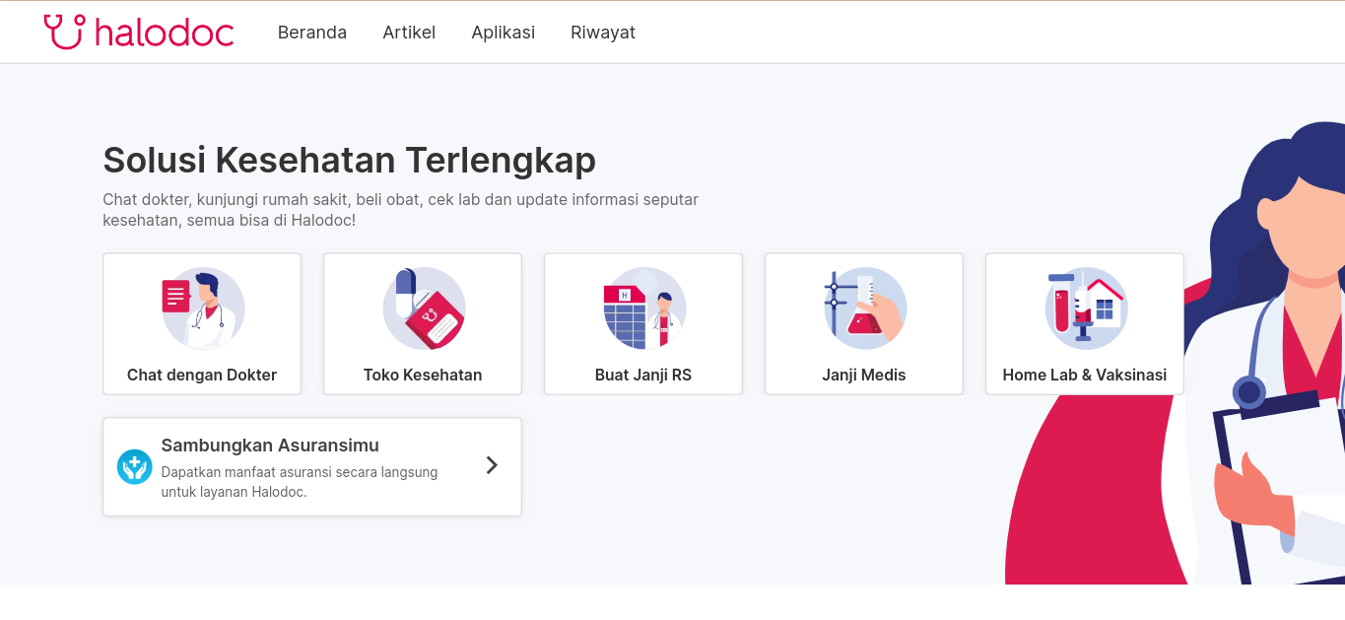Image resolution: width=1345 pixels, height=620 pixels.
Task: Click the blue insurance hands icon
Action: tap(134, 466)
